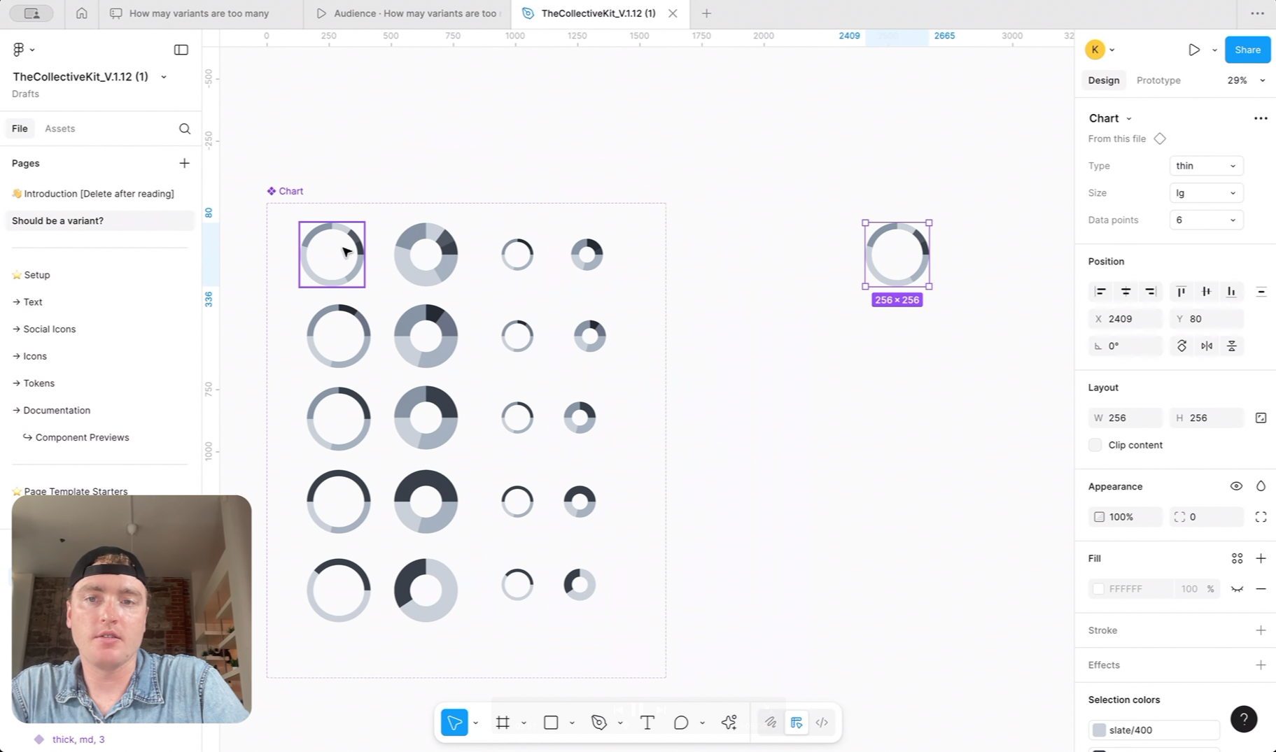
Task: Toggle individual corner radius icon
Action: click(1261, 517)
